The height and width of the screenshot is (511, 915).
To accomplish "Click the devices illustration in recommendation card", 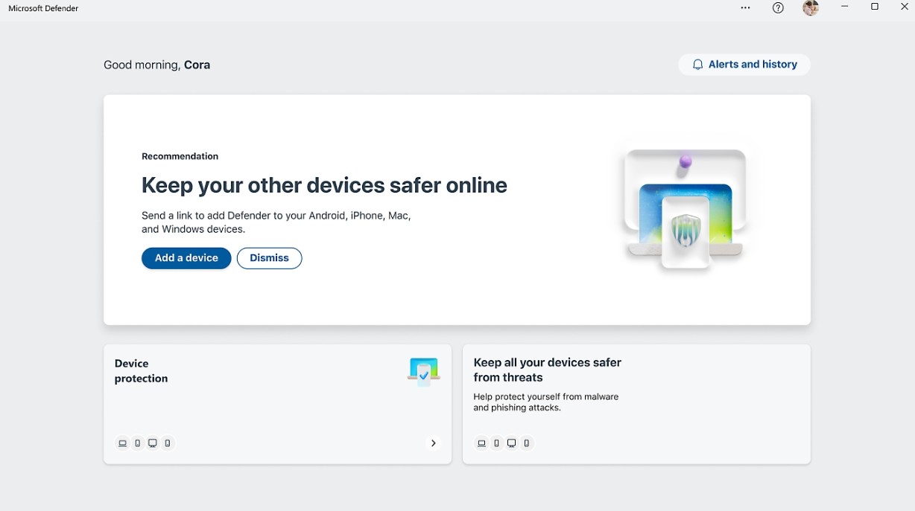I will pos(684,210).
